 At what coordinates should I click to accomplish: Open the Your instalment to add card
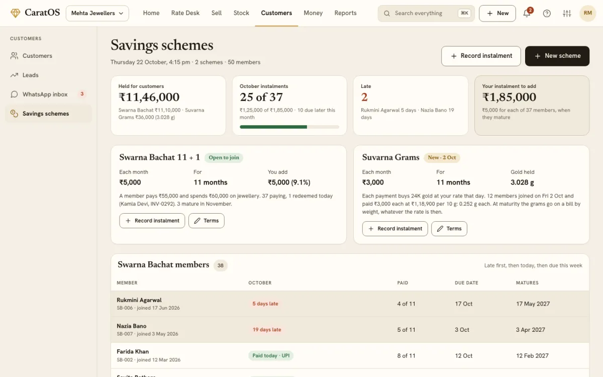coord(532,106)
